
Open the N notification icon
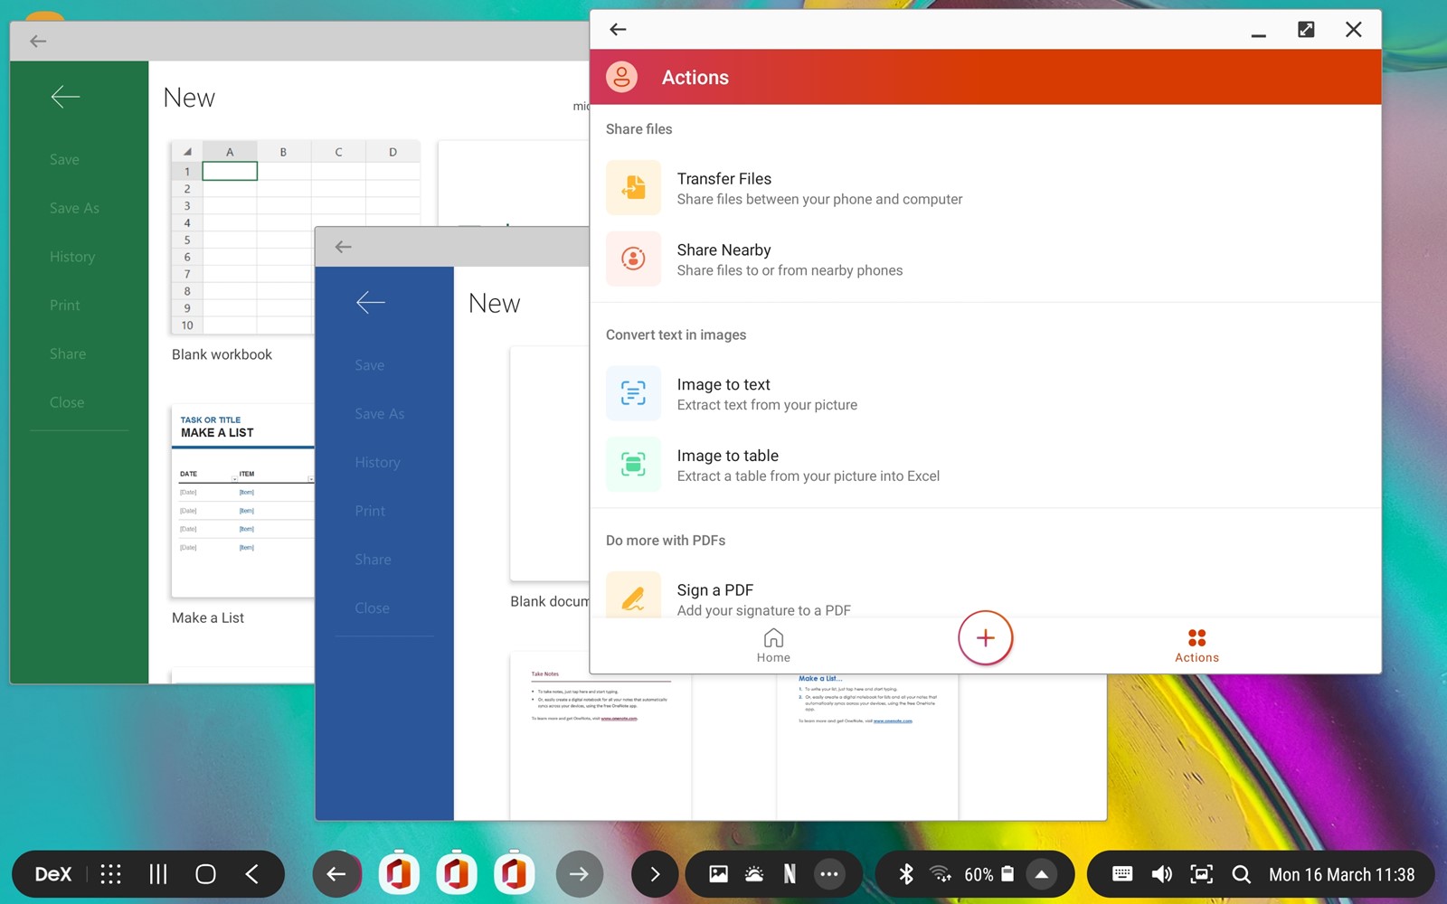pyautogui.click(x=790, y=874)
